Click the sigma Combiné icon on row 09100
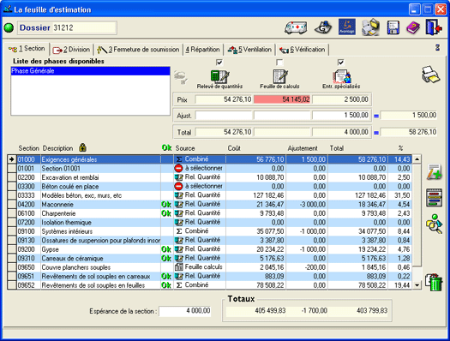 pos(179,231)
